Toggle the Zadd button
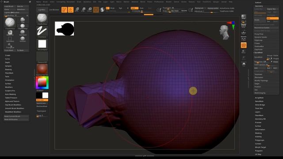Screen dimensions: 283x159 click(x=134, y=8)
